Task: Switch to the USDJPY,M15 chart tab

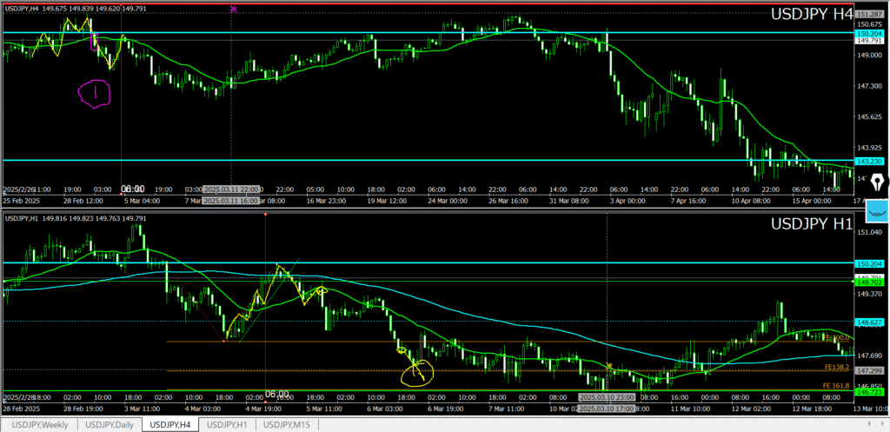Action: [289, 424]
